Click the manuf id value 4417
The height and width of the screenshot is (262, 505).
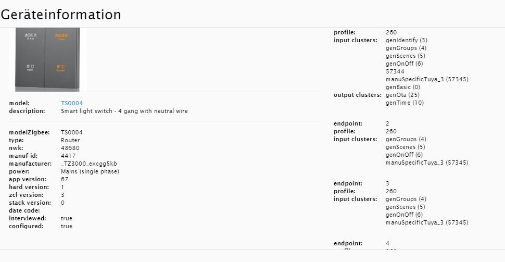pyautogui.click(x=68, y=156)
